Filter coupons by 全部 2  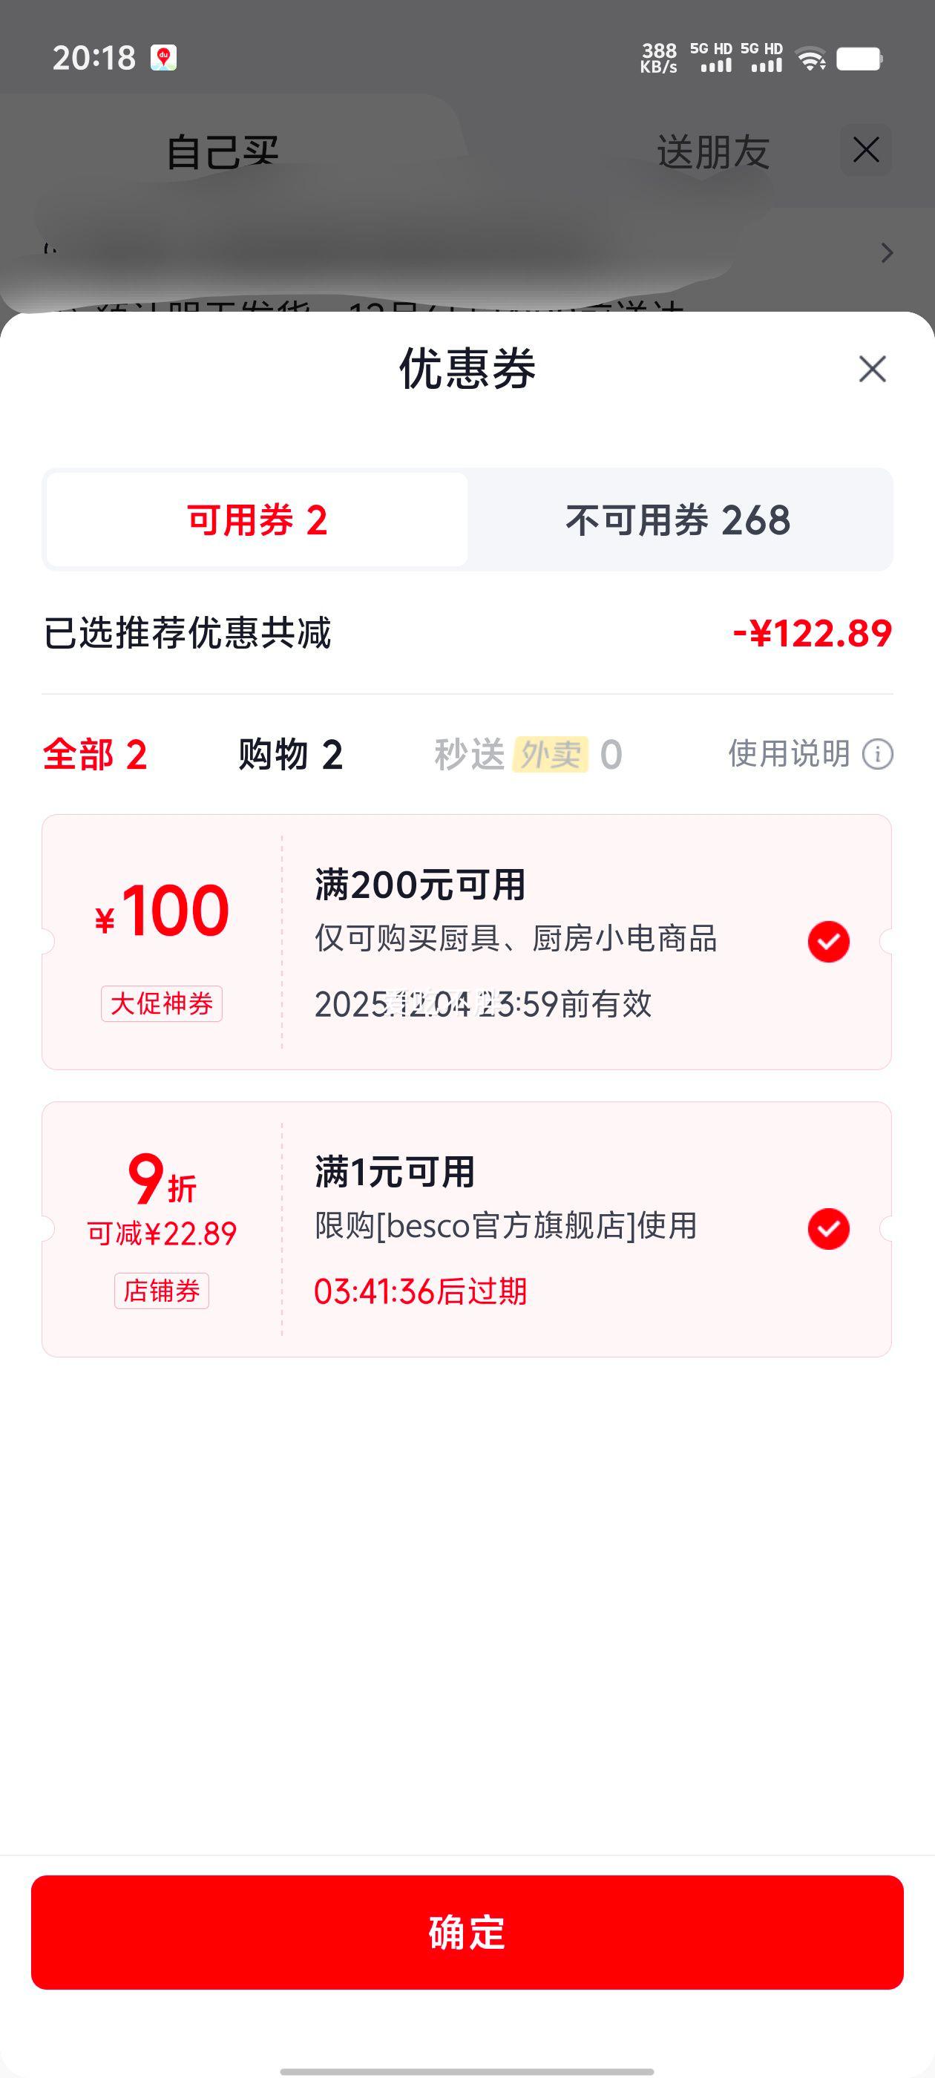[95, 755]
